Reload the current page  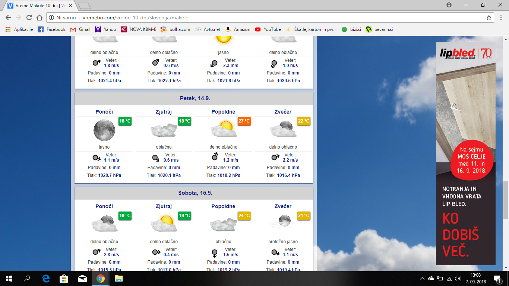(29, 18)
